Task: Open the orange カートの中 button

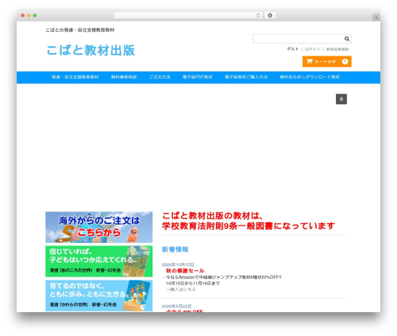Action: click(x=327, y=61)
